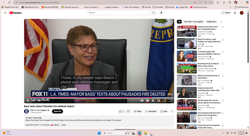The width and height of the screenshot is (250, 136).
Task: Enter full screen mode
Action: click(170, 101)
